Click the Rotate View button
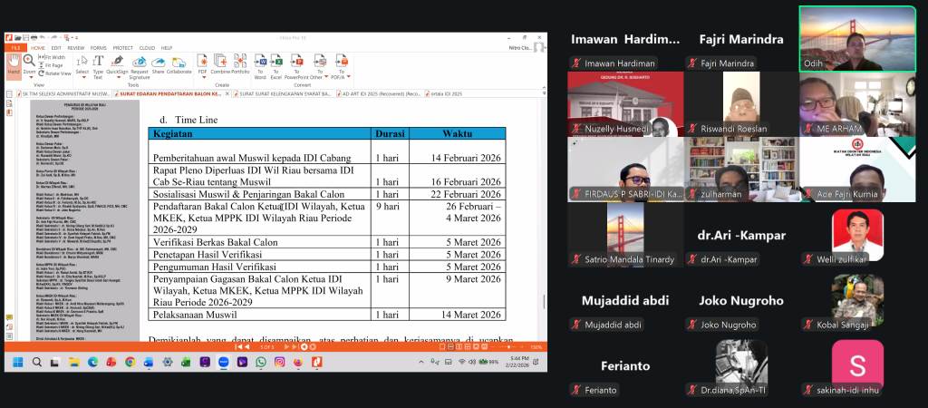The height and width of the screenshot is (408, 928). [x=56, y=73]
